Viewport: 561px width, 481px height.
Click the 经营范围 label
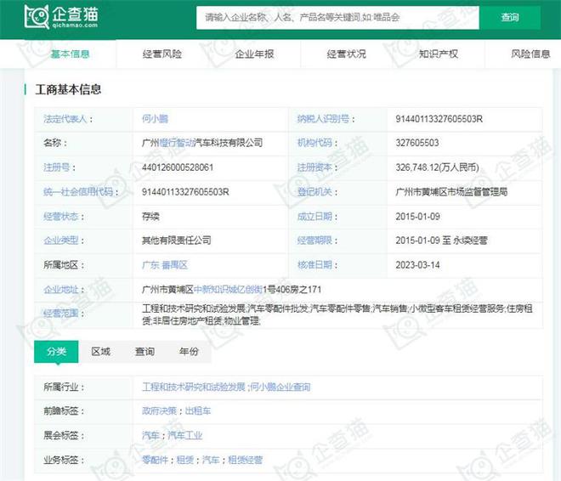pos(61,314)
